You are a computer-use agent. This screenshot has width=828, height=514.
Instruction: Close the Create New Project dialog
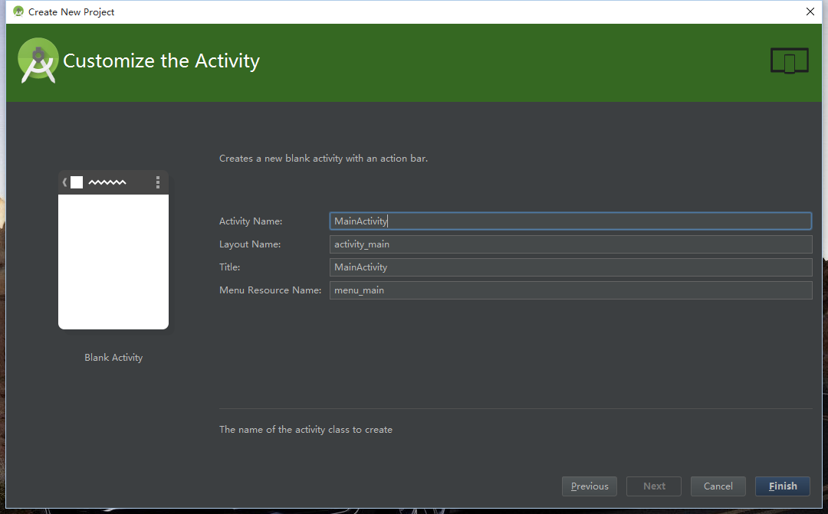[810, 11]
